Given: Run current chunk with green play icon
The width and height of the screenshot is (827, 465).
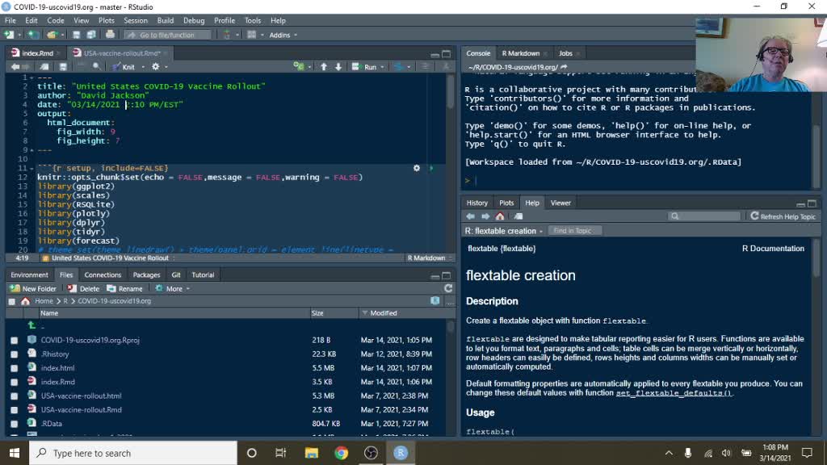Looking at the screenshot, I should [x=430, y=168].
